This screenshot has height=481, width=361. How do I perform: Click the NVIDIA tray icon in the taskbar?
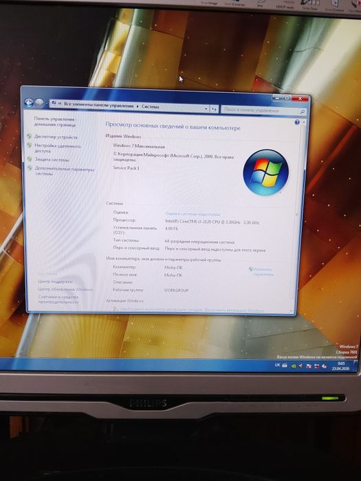coord(294,366)
